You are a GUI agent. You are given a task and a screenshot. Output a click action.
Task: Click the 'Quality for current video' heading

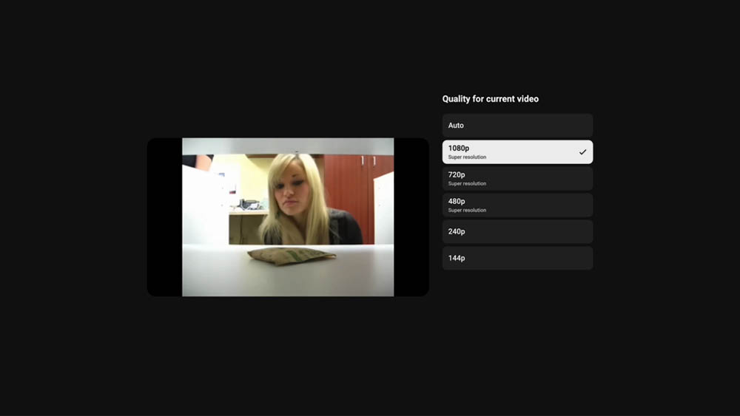491,99
